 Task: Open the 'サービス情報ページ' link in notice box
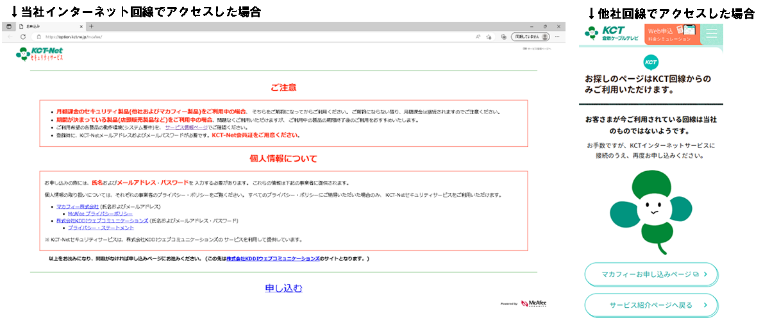pyautogui.click(x=186, y=127)
